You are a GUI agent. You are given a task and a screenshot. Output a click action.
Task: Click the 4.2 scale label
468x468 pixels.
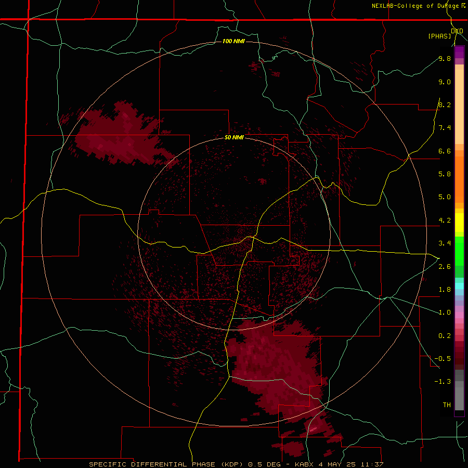(x=445, y=220)
